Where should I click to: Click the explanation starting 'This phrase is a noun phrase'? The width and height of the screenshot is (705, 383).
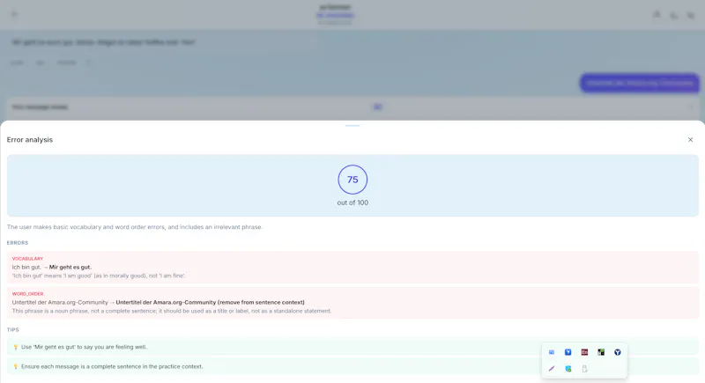172,311
